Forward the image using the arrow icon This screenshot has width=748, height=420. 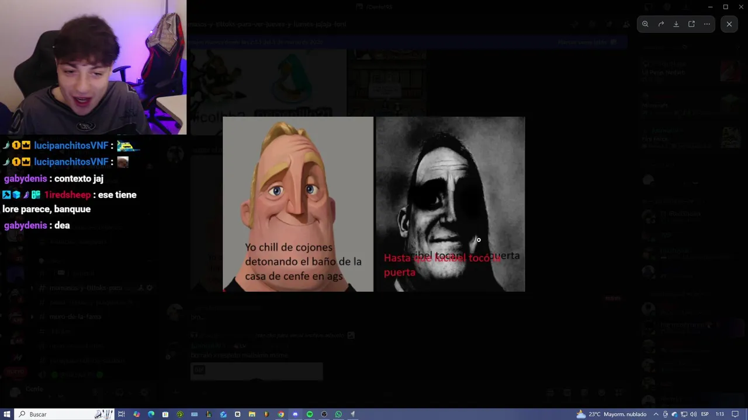661,24
